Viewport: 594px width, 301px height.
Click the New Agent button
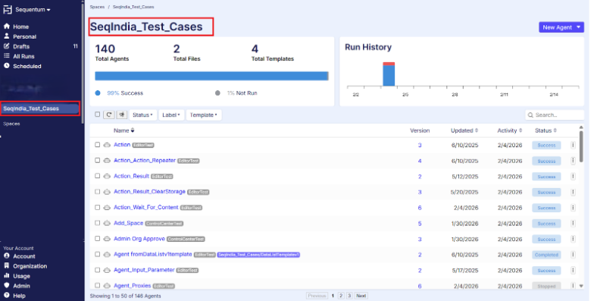[557, 27]
